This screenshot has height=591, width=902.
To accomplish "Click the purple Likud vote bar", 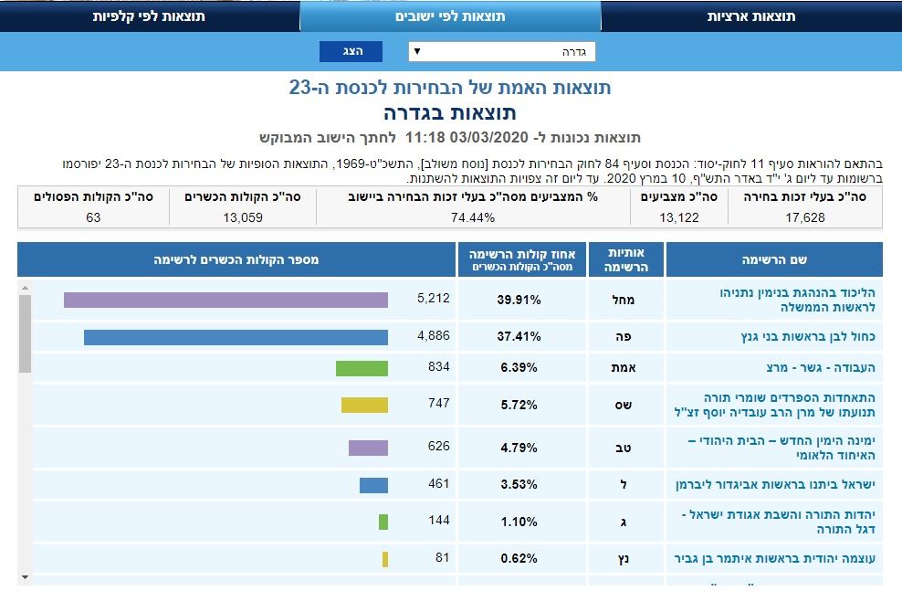I will 225,300.
